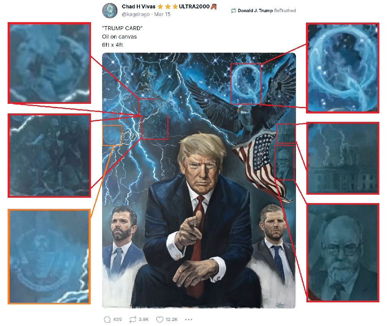
Task: Click the gold stars in display name
Action: coord(167,6)
